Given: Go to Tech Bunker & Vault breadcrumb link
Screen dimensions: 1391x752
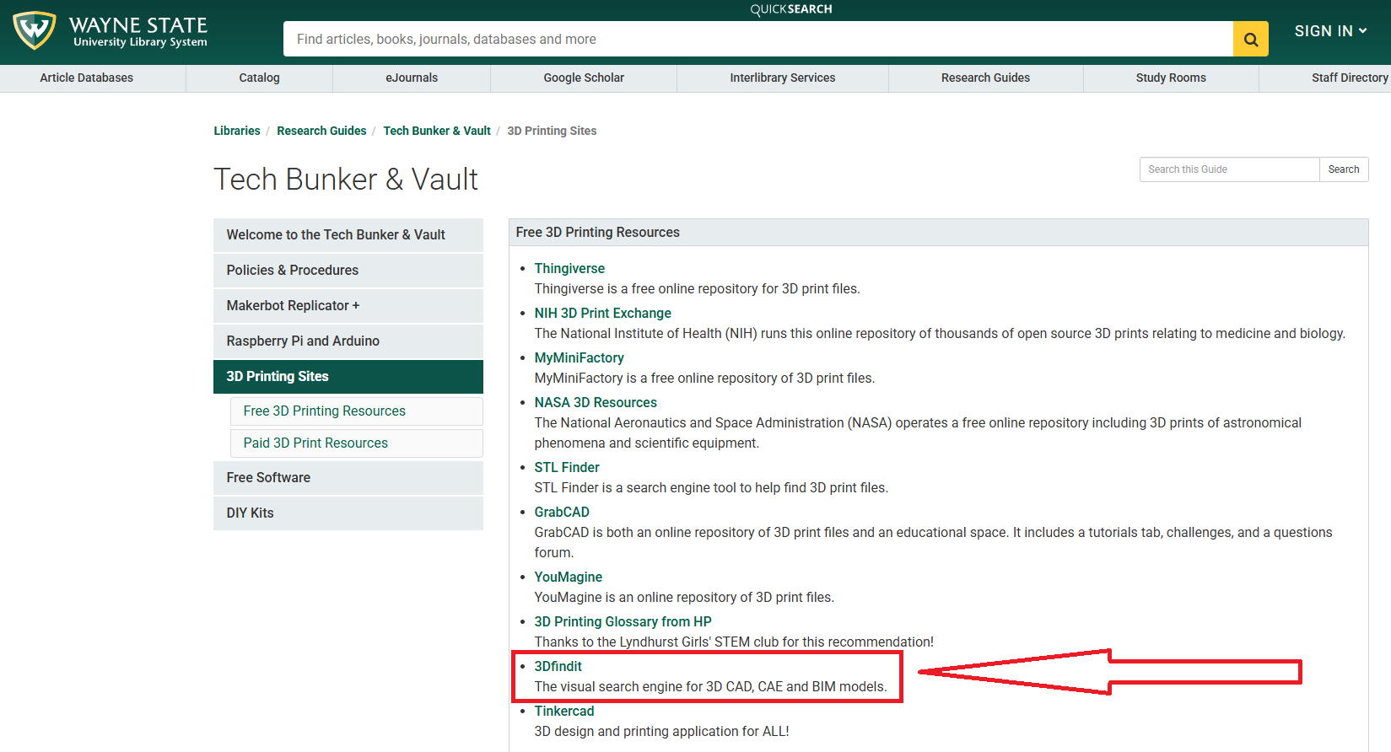Looking at the screenshot, I should click(437, 131).
